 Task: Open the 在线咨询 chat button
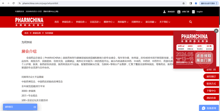tap(209, 108)
